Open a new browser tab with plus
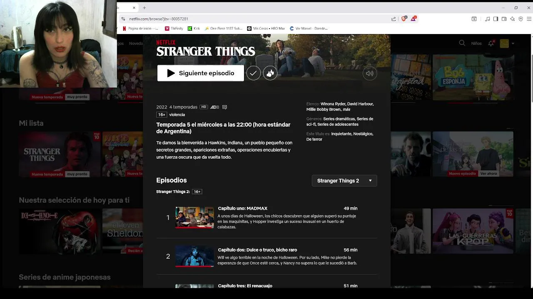This screenshot has height=299, width=533. coord(144,7)
